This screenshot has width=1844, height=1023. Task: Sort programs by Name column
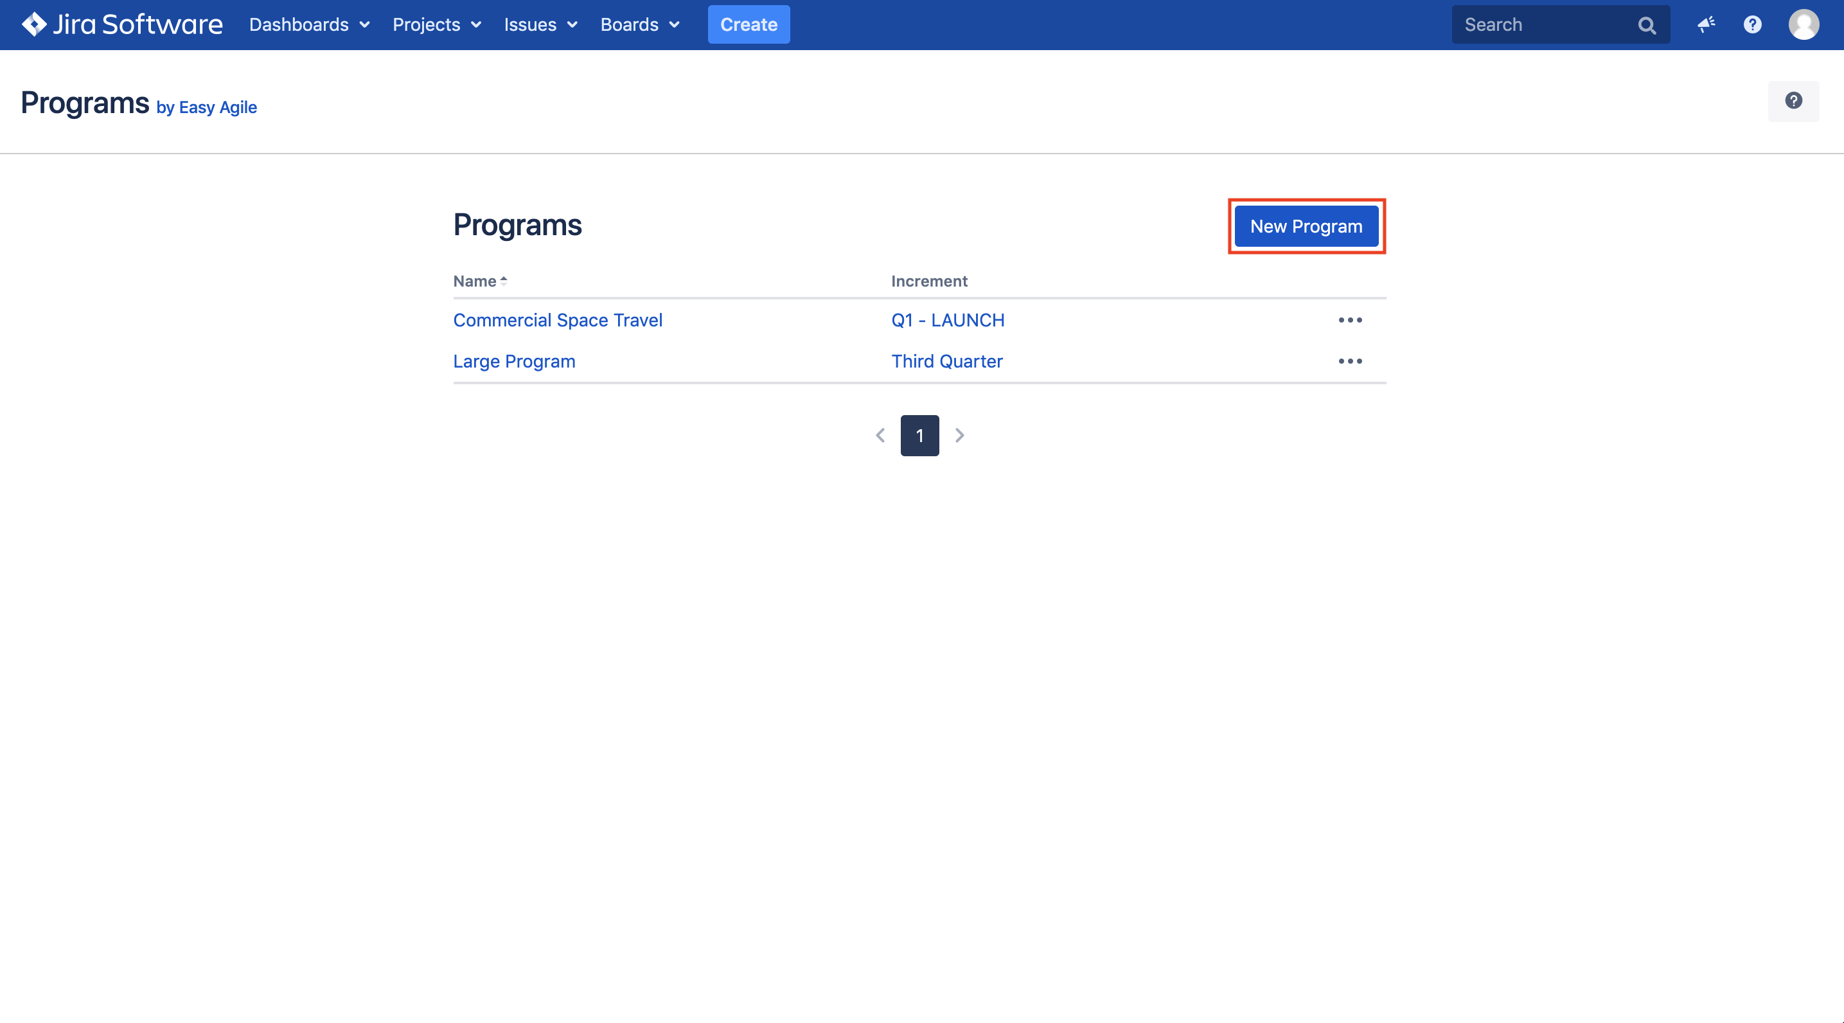[x=481, y=281]
